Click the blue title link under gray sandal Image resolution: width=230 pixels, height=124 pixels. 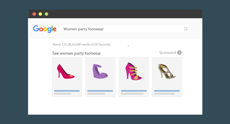click(167, 91)
